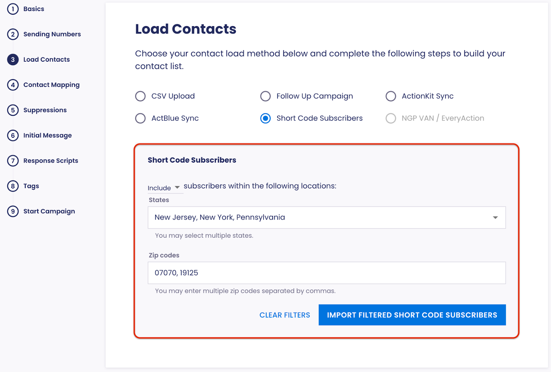Viewport: 551px width, 372px height.
Task: Click the step 7 circle icon
Action: tap(13, 161)
